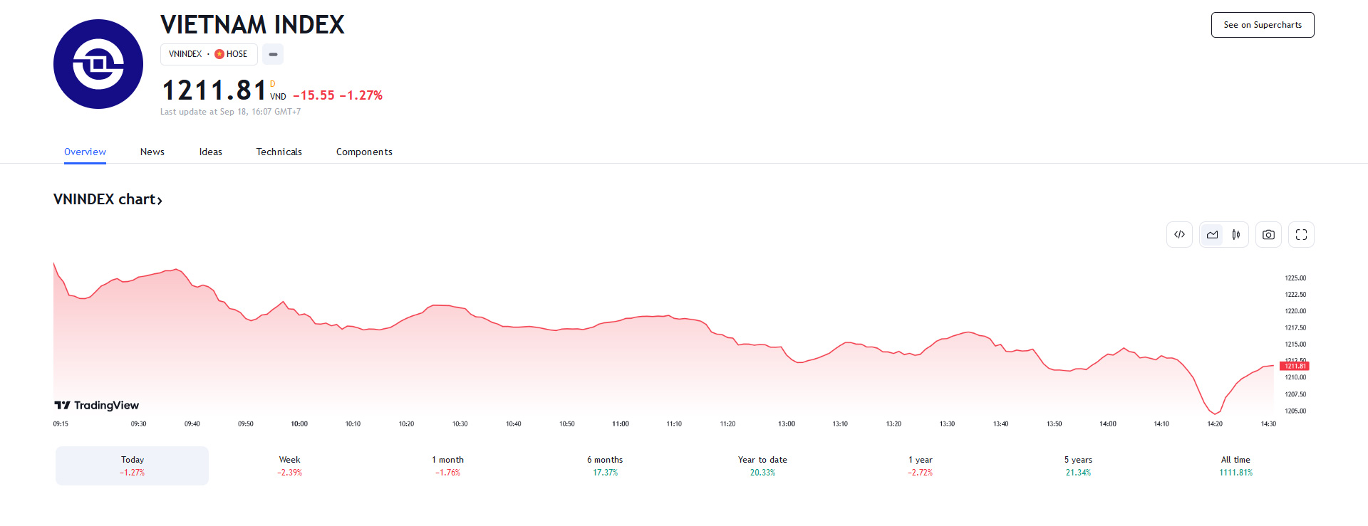Image resolution: width=1368 pixels, height=526 pixels.
Task: Switch to the Technicals tab
Action: [x=279, y=152]
